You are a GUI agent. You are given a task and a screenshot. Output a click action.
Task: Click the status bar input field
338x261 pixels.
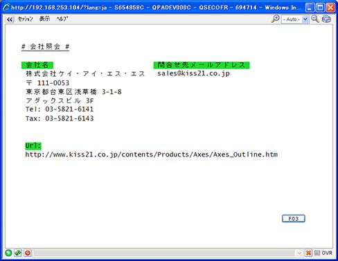pos(164,253)
